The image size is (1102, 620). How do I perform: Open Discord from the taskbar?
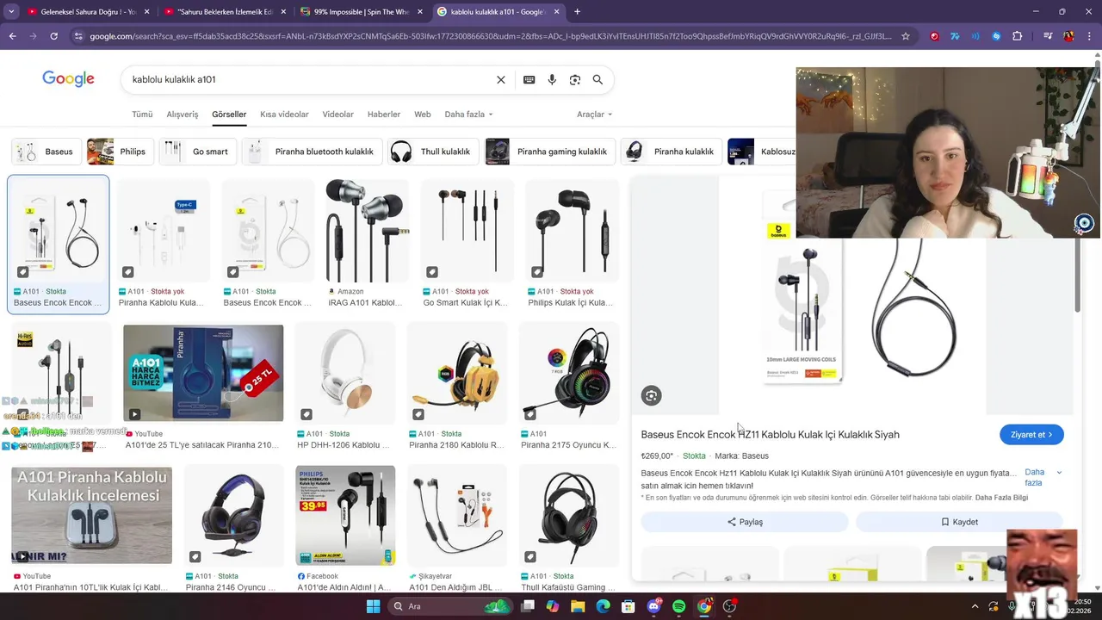pyautogui.click(x=653, y=606)
